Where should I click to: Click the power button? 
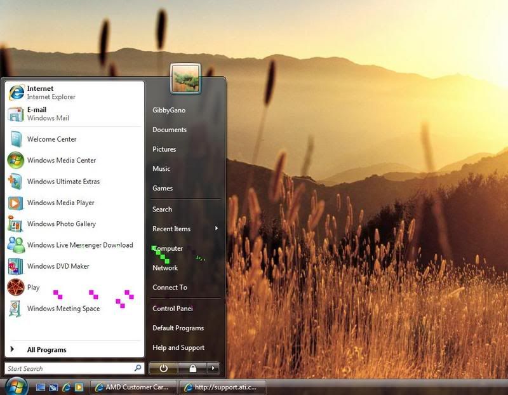[x=163, y=368]
